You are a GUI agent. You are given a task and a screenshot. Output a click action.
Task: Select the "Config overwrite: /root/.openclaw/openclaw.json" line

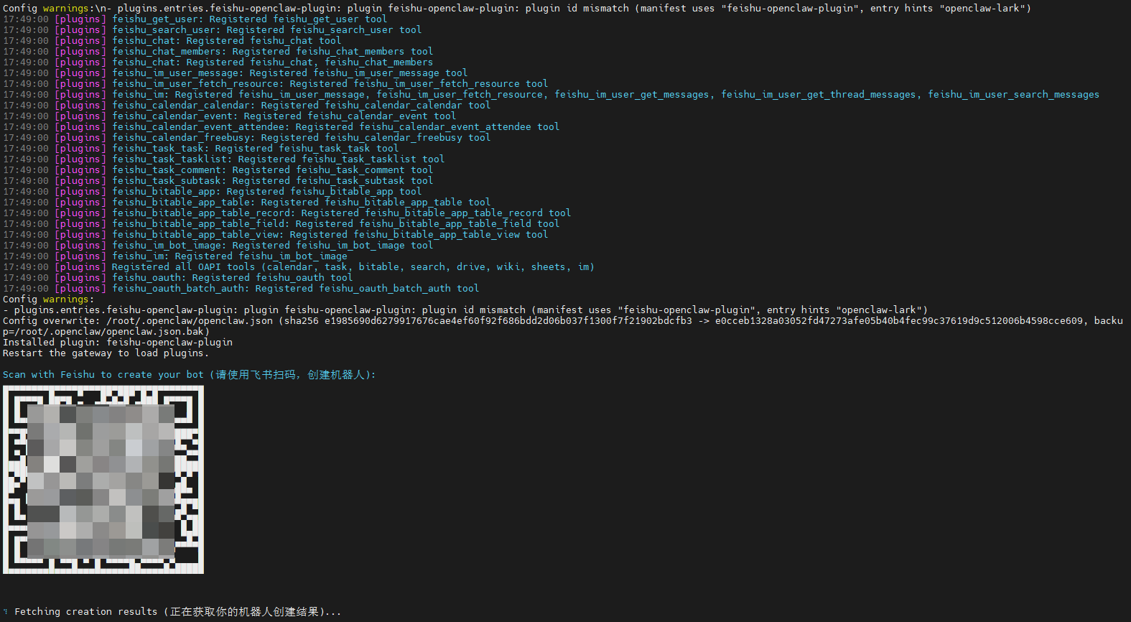click(563, 321)
